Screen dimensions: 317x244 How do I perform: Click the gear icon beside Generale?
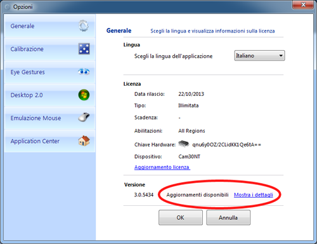[84, 26]
